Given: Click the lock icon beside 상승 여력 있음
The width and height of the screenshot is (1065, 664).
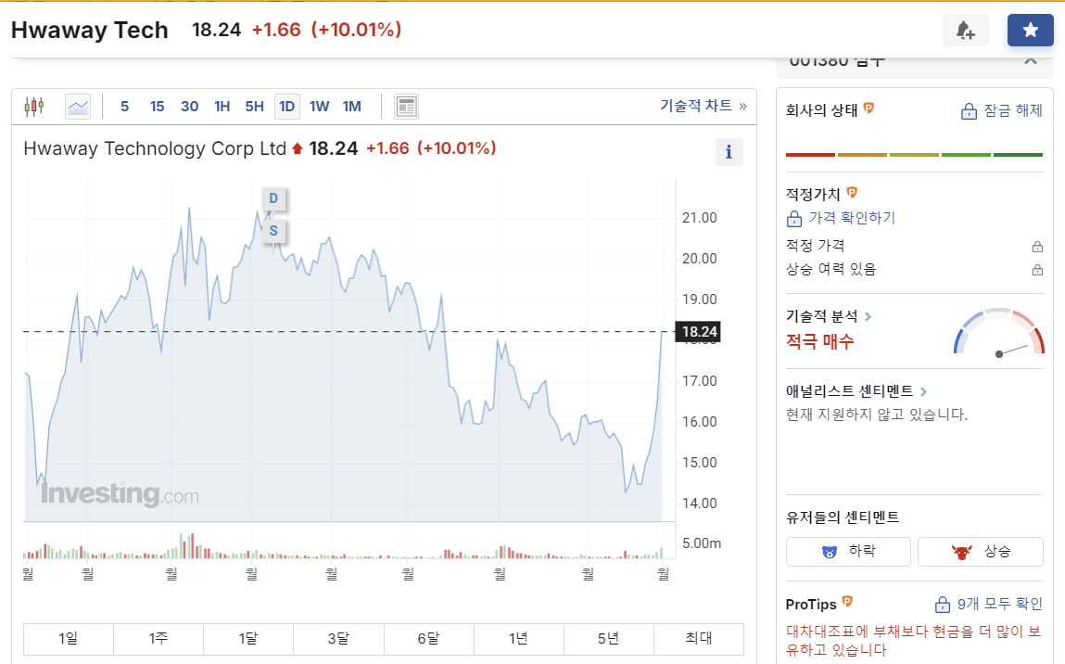Looking at the screenshot, I should click(1039, 270).
